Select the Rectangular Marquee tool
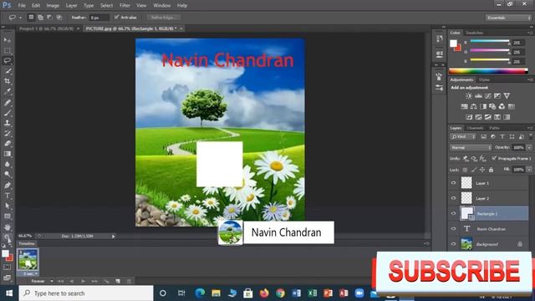Image resolution: width=535 pixels, height=301 pixels. [8, 50]
